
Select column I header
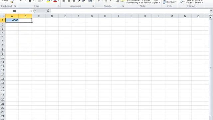pos(118,16)
